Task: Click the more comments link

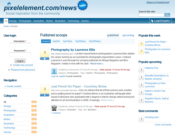Action: (x=163, y=125)
